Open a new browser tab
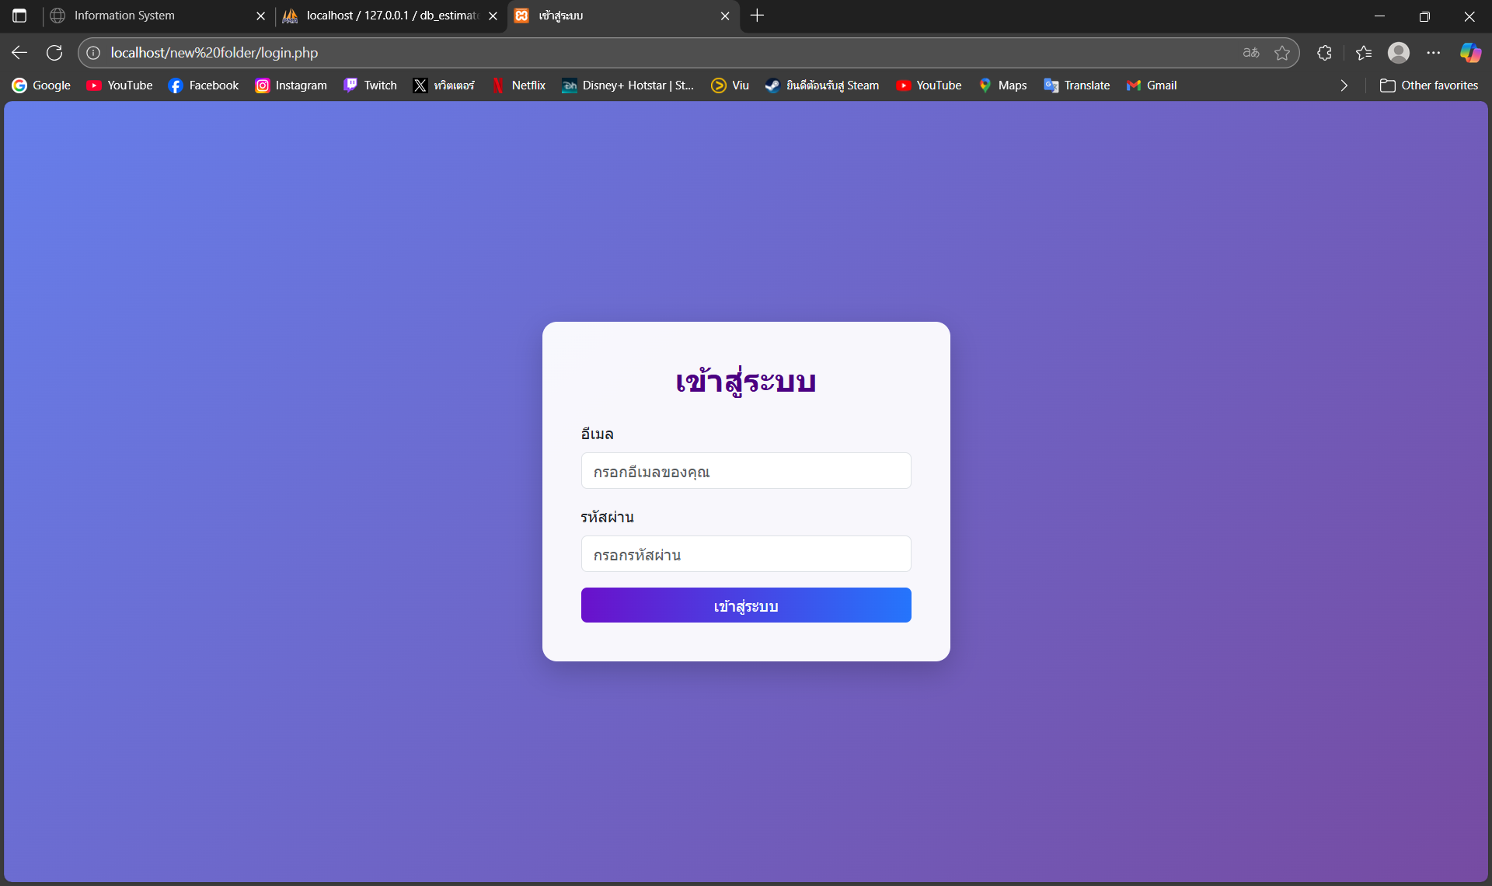The image size is (1492, 886). [x=757, y=16]
